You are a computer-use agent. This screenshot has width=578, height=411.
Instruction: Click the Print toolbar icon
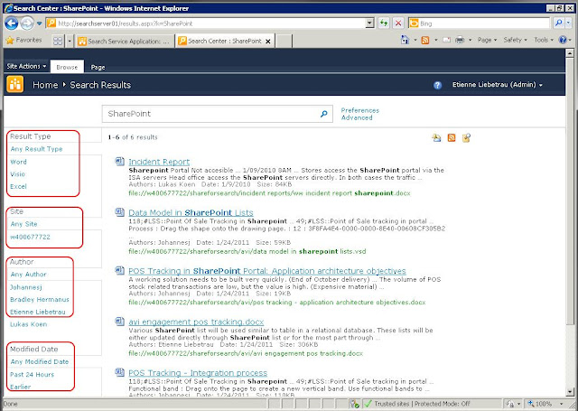click(460, 40)
